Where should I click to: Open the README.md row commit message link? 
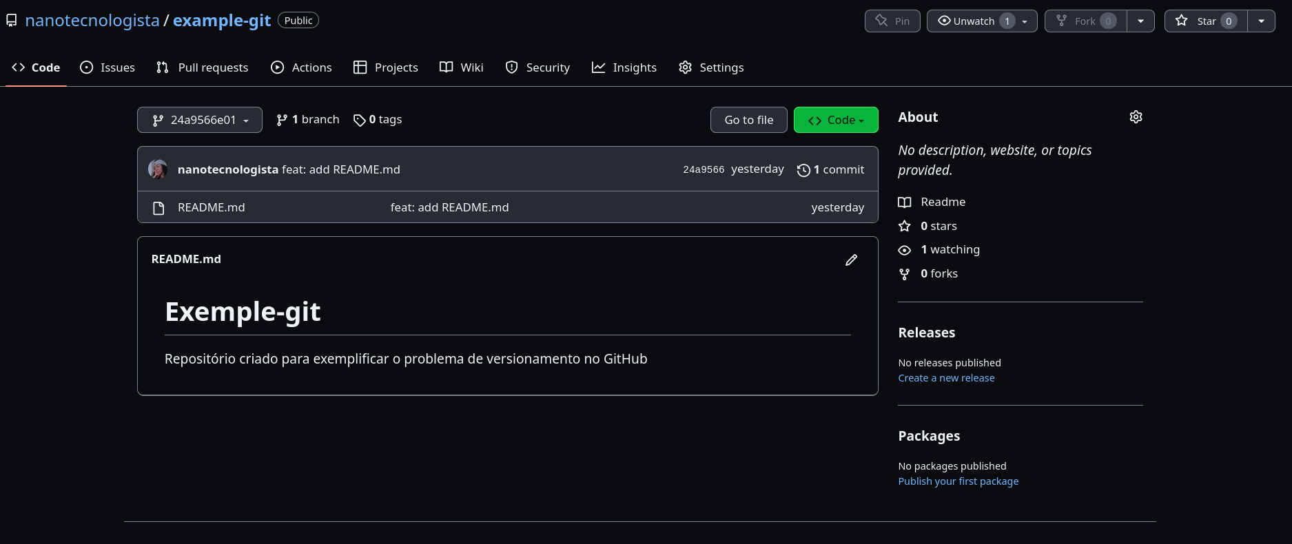450,207
